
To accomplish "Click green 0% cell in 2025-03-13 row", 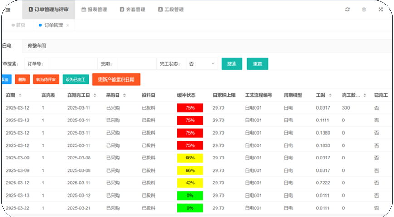I will (190, 195).
